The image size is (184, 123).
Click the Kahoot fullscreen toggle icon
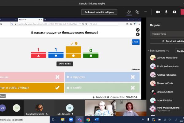[138, 30]
